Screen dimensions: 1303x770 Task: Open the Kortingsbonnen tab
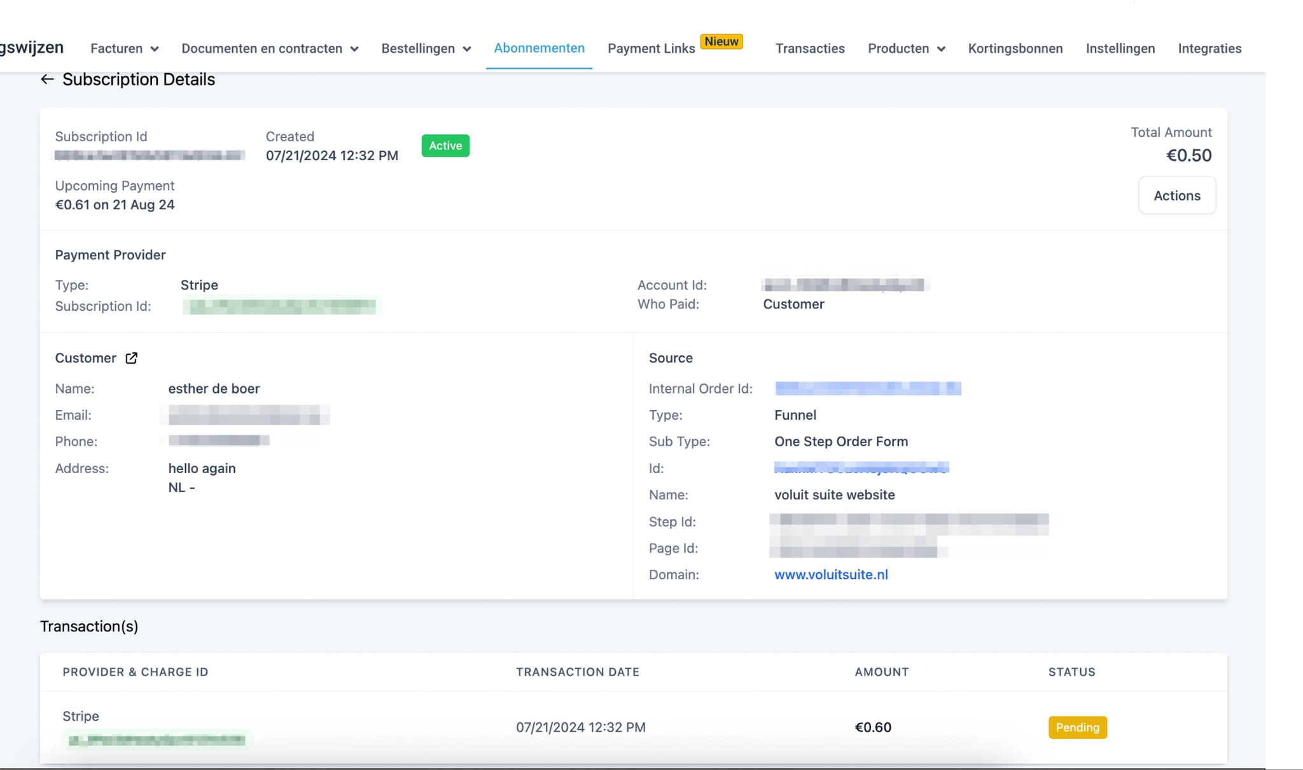tap(1015, 49)
